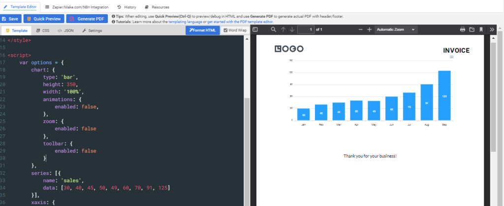Go to next PDF page arrow
This screenshot has height=206, width=504.
(292, 29)
